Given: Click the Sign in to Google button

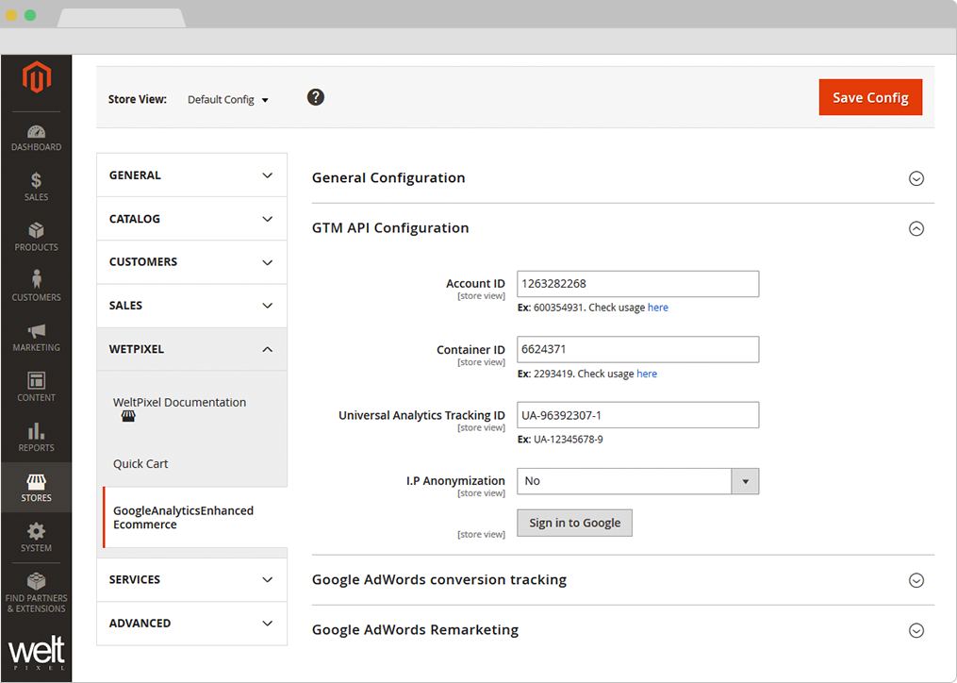Looking at the screenshot, I should click(574, 523).
